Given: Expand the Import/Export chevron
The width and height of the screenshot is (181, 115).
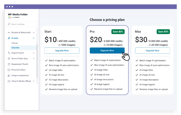Looking at the screenshot, I should (34, 53).
